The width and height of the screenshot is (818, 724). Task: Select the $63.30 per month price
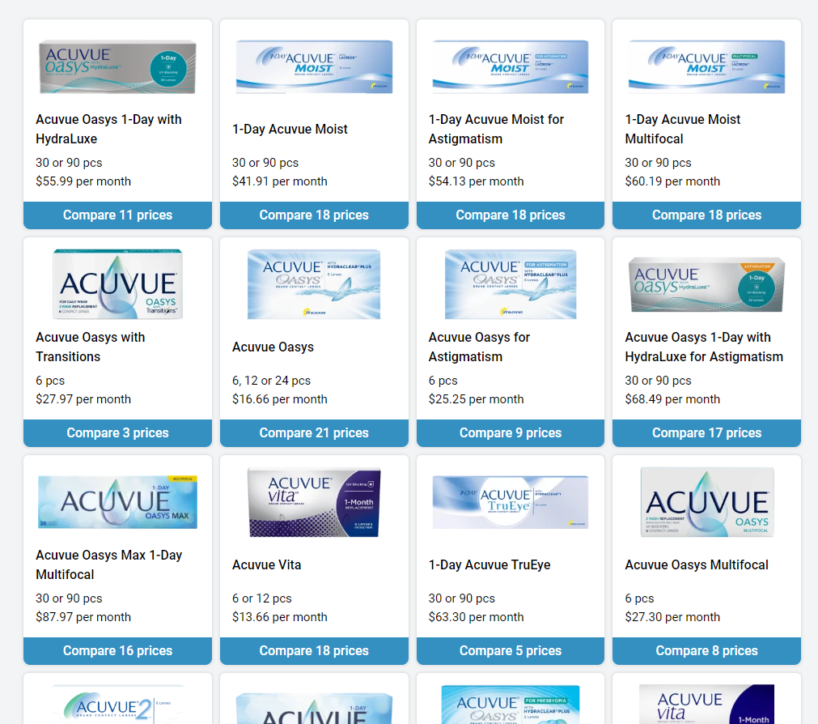476,616
